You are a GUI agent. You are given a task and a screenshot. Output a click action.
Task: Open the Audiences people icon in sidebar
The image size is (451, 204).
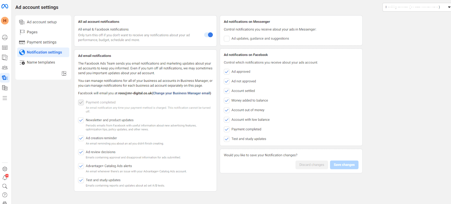point(5,68)
